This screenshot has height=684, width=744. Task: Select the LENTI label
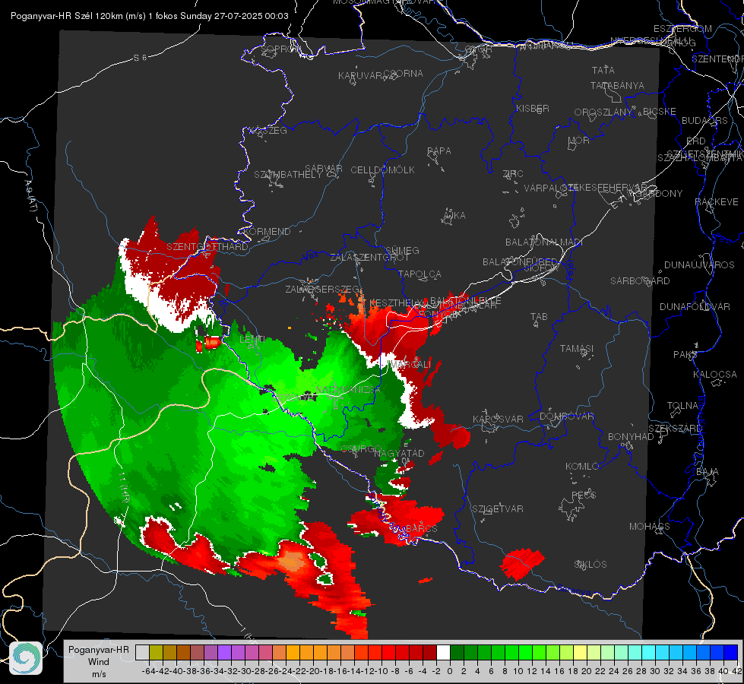point(252,340)
